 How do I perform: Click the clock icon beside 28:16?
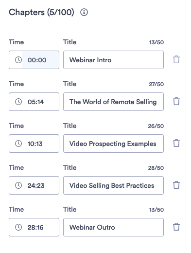tap(18, 227)
